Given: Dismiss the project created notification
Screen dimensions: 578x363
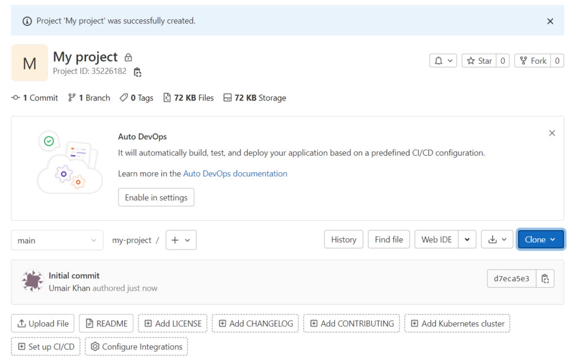Looking at the screenshot, I should pos(550,21).
